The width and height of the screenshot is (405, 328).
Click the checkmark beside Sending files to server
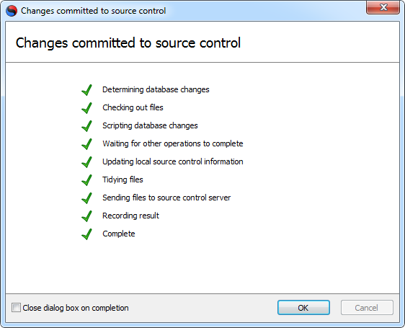click(x=86, y=198)
